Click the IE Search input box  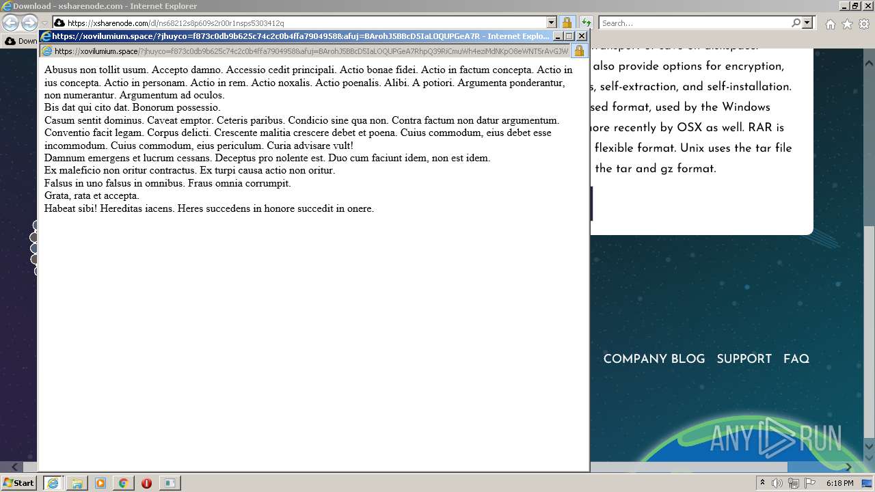(695, 23)
